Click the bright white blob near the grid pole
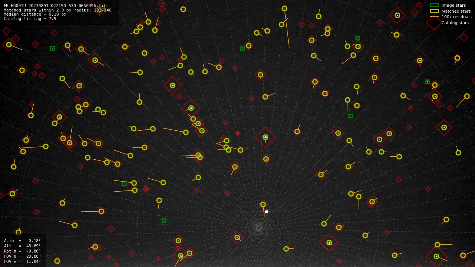The image size is (475, 267). pyautogui.click(x=266, y=212)
